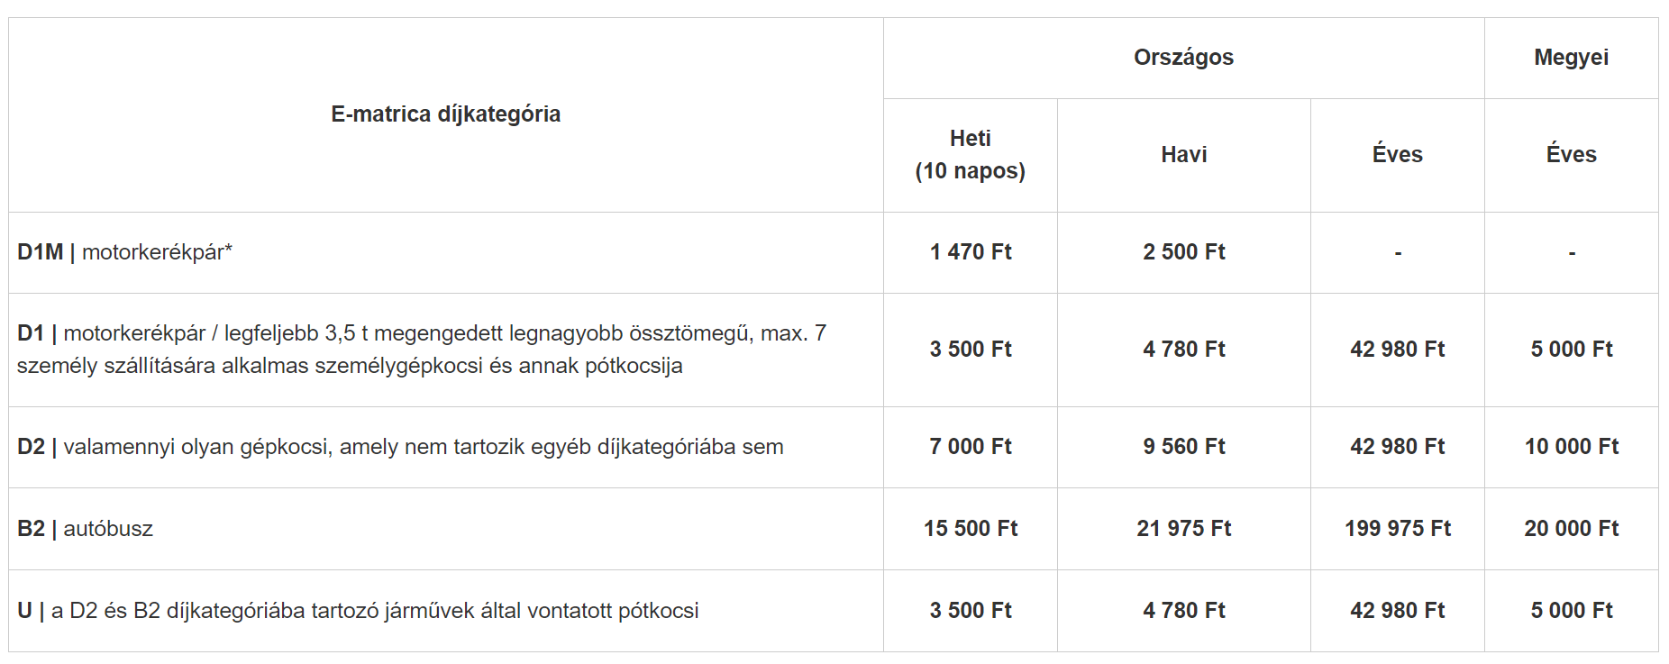1669x664 pixels.
Task: Select the D2 category description row
Action: 445,447
